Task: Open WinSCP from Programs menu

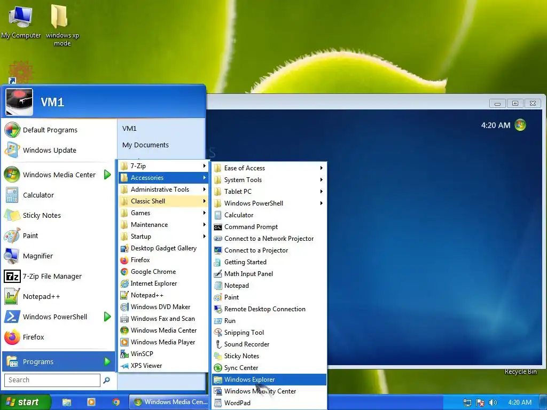Action: 163,354
